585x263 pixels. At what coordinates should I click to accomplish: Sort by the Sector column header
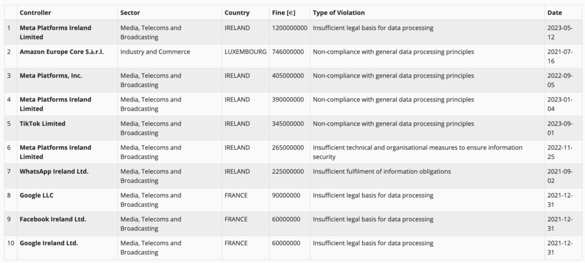pyautogui.click(x=130, y=13)
